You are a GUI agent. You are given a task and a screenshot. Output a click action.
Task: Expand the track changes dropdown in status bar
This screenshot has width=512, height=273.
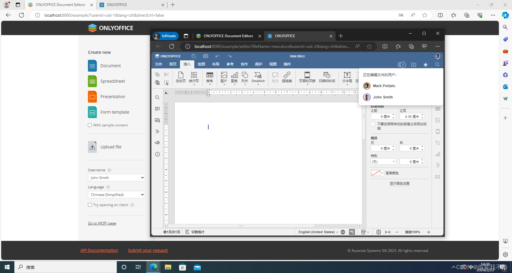tap(368, 232)
